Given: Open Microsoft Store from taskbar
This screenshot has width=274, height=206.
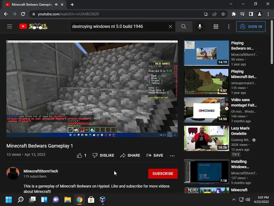Looking at the screenshot, I should point(91,200).
